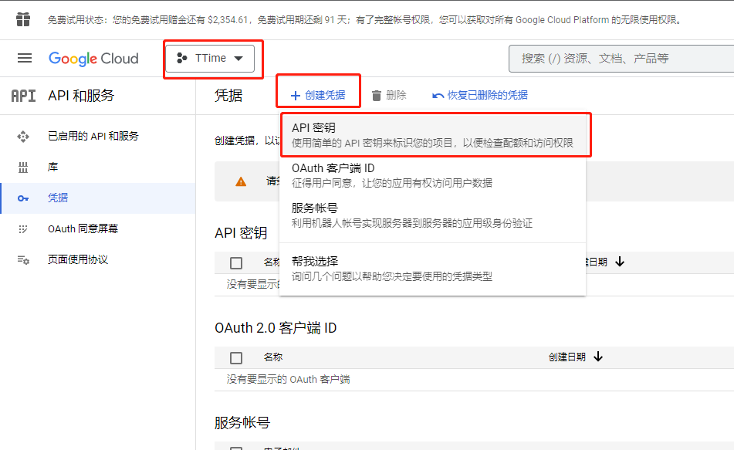Click the icon beside OAuth 同意屏幕

pyautogui.click(x=23, y=229)
